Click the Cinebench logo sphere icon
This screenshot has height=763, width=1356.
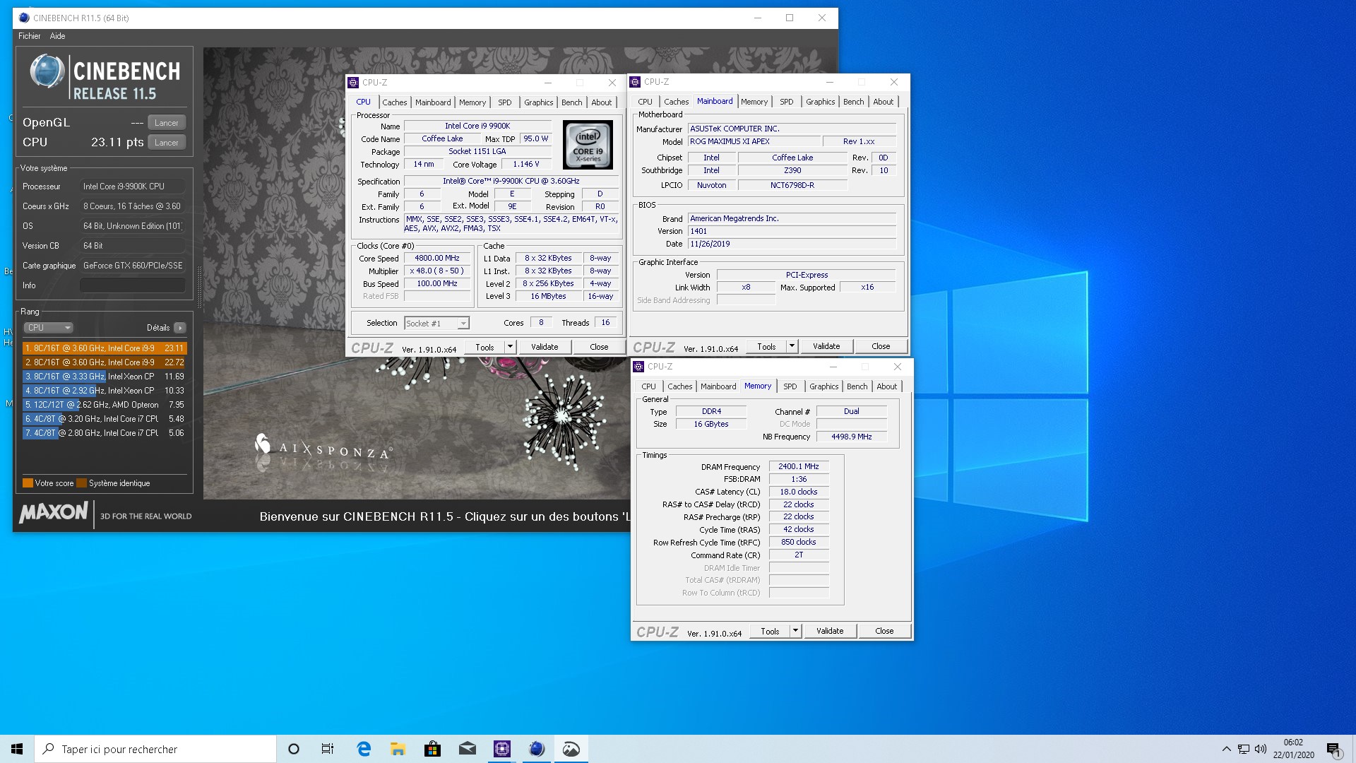pyautogui.click(x=47, y=71)
